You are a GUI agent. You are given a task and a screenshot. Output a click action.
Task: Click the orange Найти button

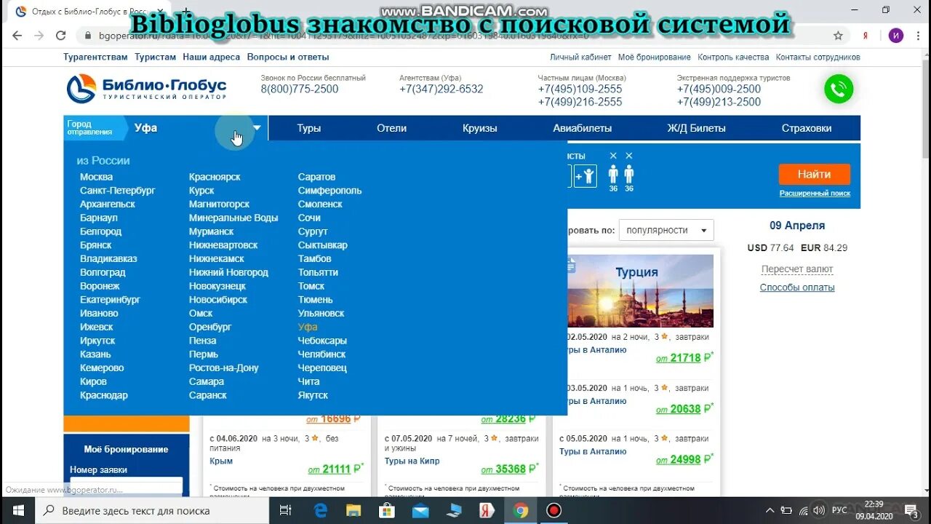814,175
